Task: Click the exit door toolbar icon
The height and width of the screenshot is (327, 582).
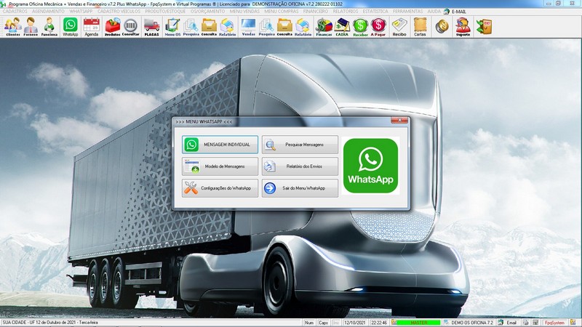Action: click(x=484, y=27)
